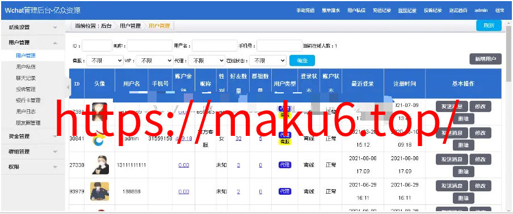Open balance 0.00 link of user 93979
The image size is (513, 214).
point(183,191)
